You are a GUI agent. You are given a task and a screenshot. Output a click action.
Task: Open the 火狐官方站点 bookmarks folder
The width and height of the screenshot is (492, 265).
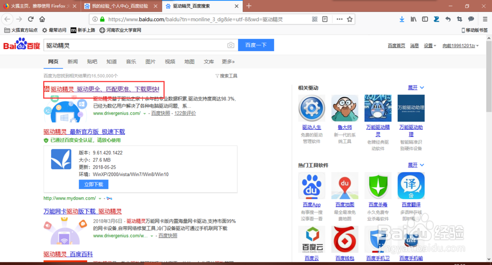click(x=21, y=30)
